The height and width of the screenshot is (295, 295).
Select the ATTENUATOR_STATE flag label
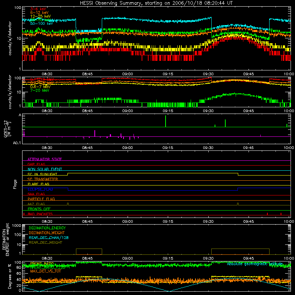(x=45, y=159)
